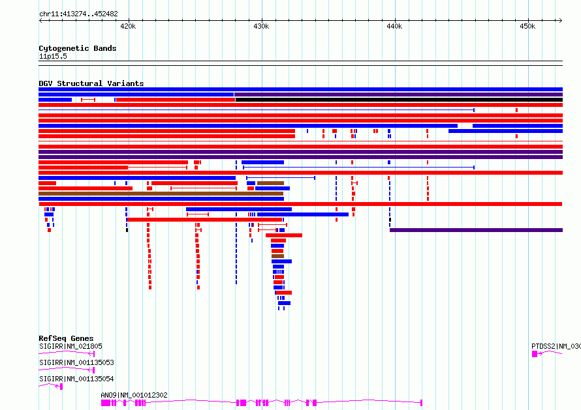The height and width of the screenshot is (410, 581).
Task: Click the magenta PTDSS2 first exon box
Action: point(535,354)
